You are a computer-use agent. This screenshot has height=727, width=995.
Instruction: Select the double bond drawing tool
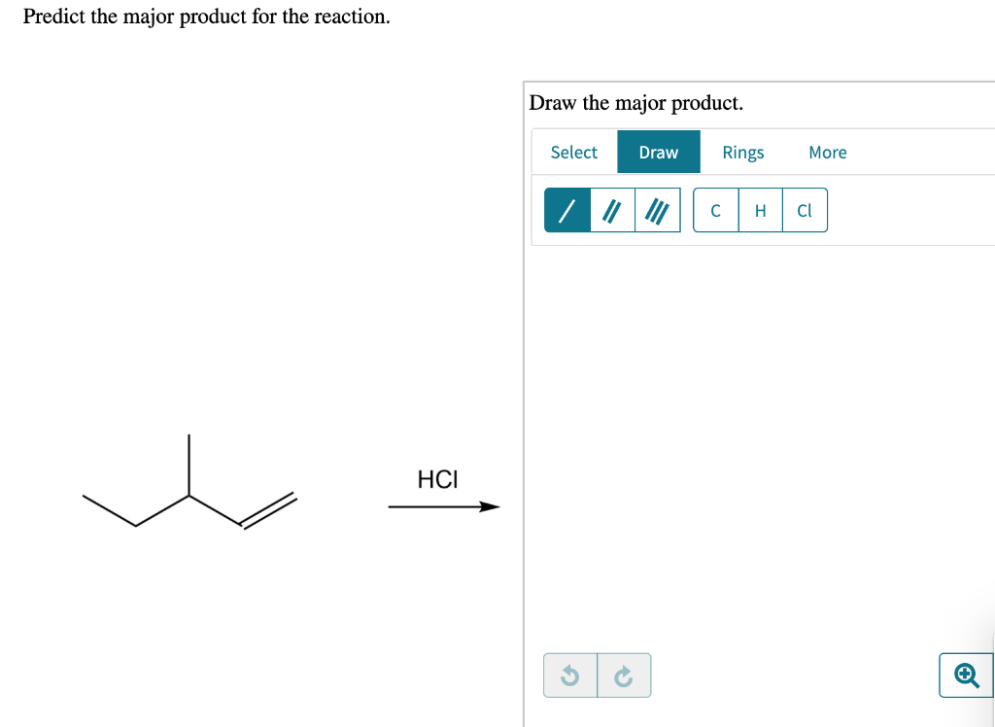[611, 210]
